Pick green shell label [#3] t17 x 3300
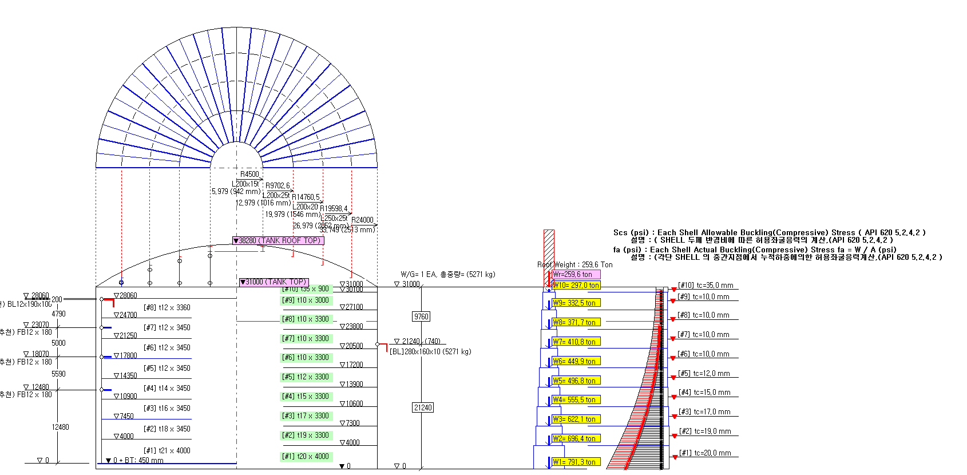 point(306,415)
